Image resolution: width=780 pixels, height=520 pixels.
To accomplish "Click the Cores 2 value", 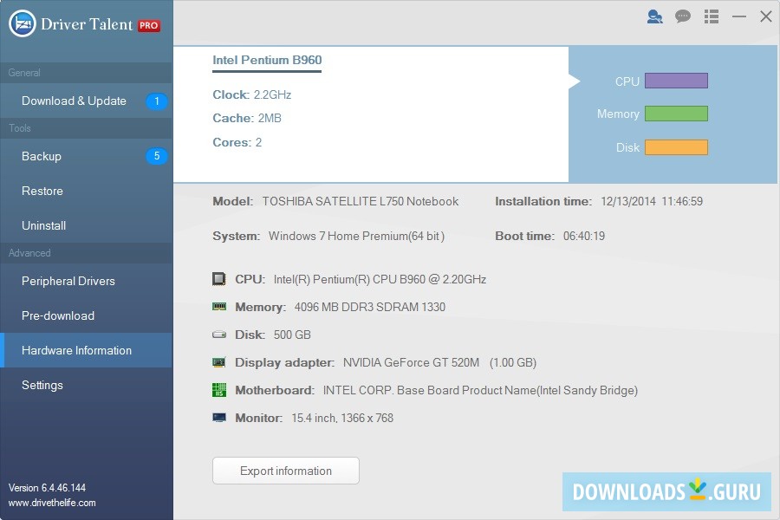I will [x=258, y=143].
